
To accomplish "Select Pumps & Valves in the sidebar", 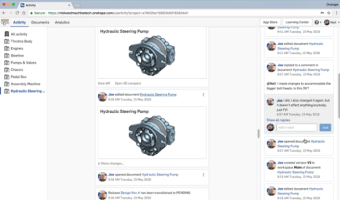I will pos(23,63).
